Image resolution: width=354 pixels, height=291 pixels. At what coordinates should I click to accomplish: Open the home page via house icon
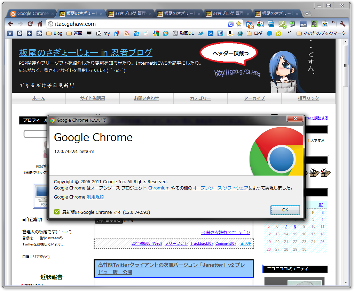40,24
